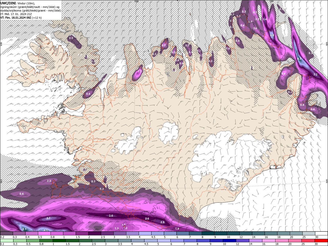Click the white swatch labeled 30 on upper scale
The image size is (328, 246).
click(x=321, y=233)
